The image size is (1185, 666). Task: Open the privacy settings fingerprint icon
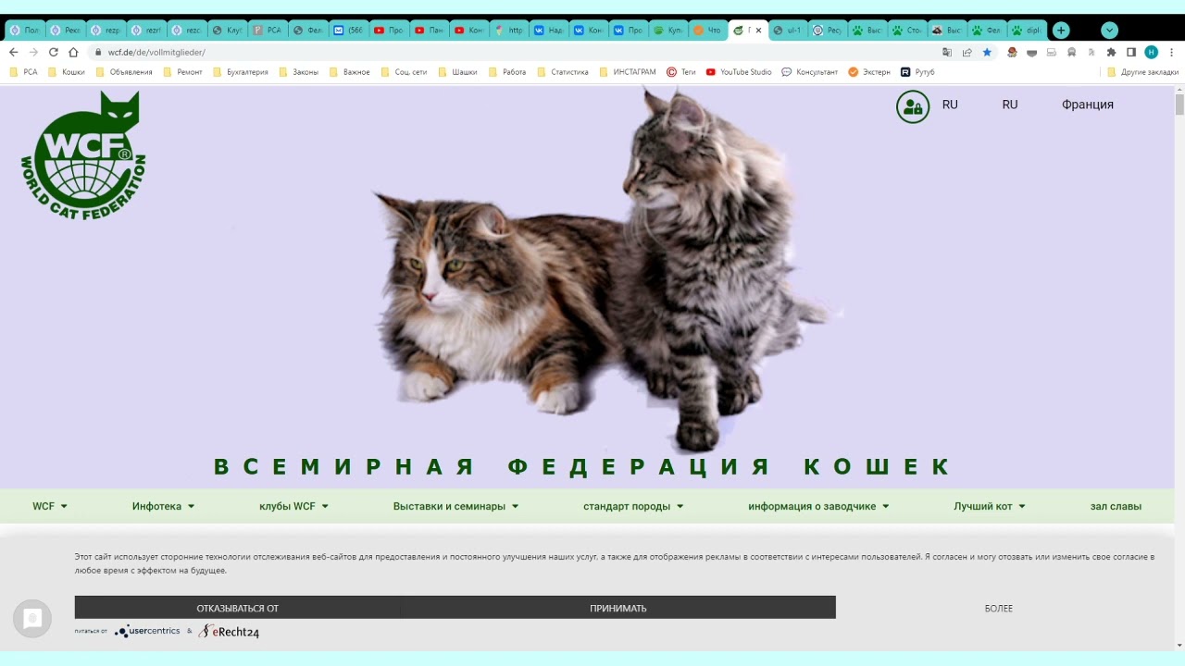point(32,619)
